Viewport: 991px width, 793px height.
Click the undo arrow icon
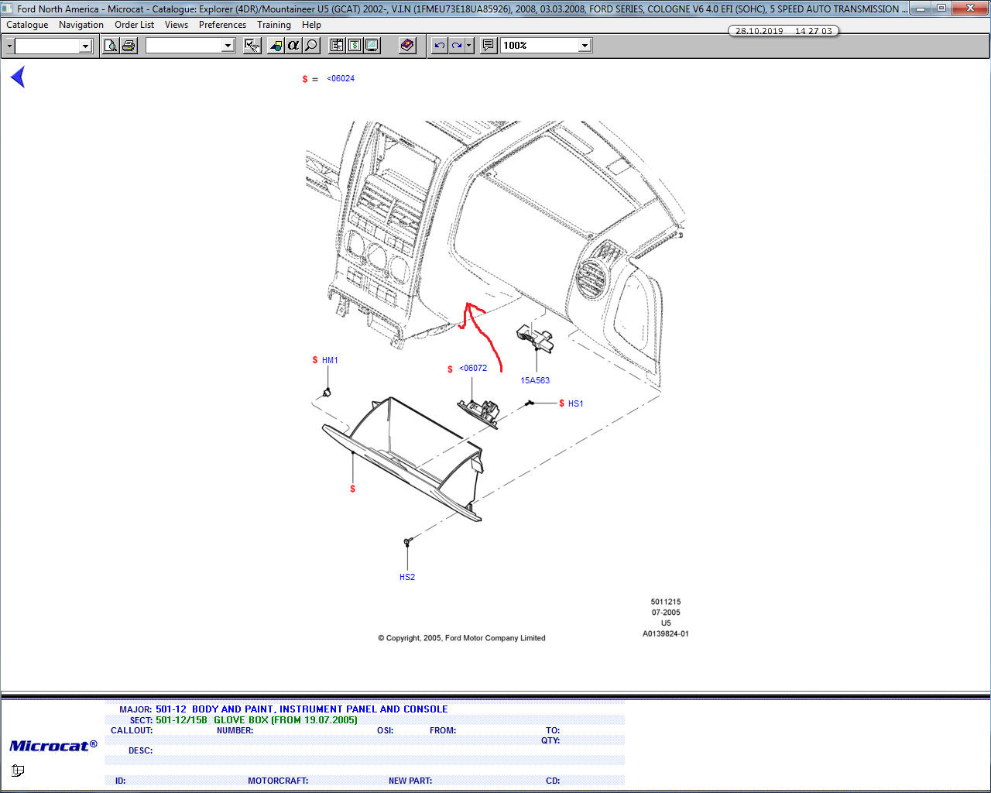440,46
